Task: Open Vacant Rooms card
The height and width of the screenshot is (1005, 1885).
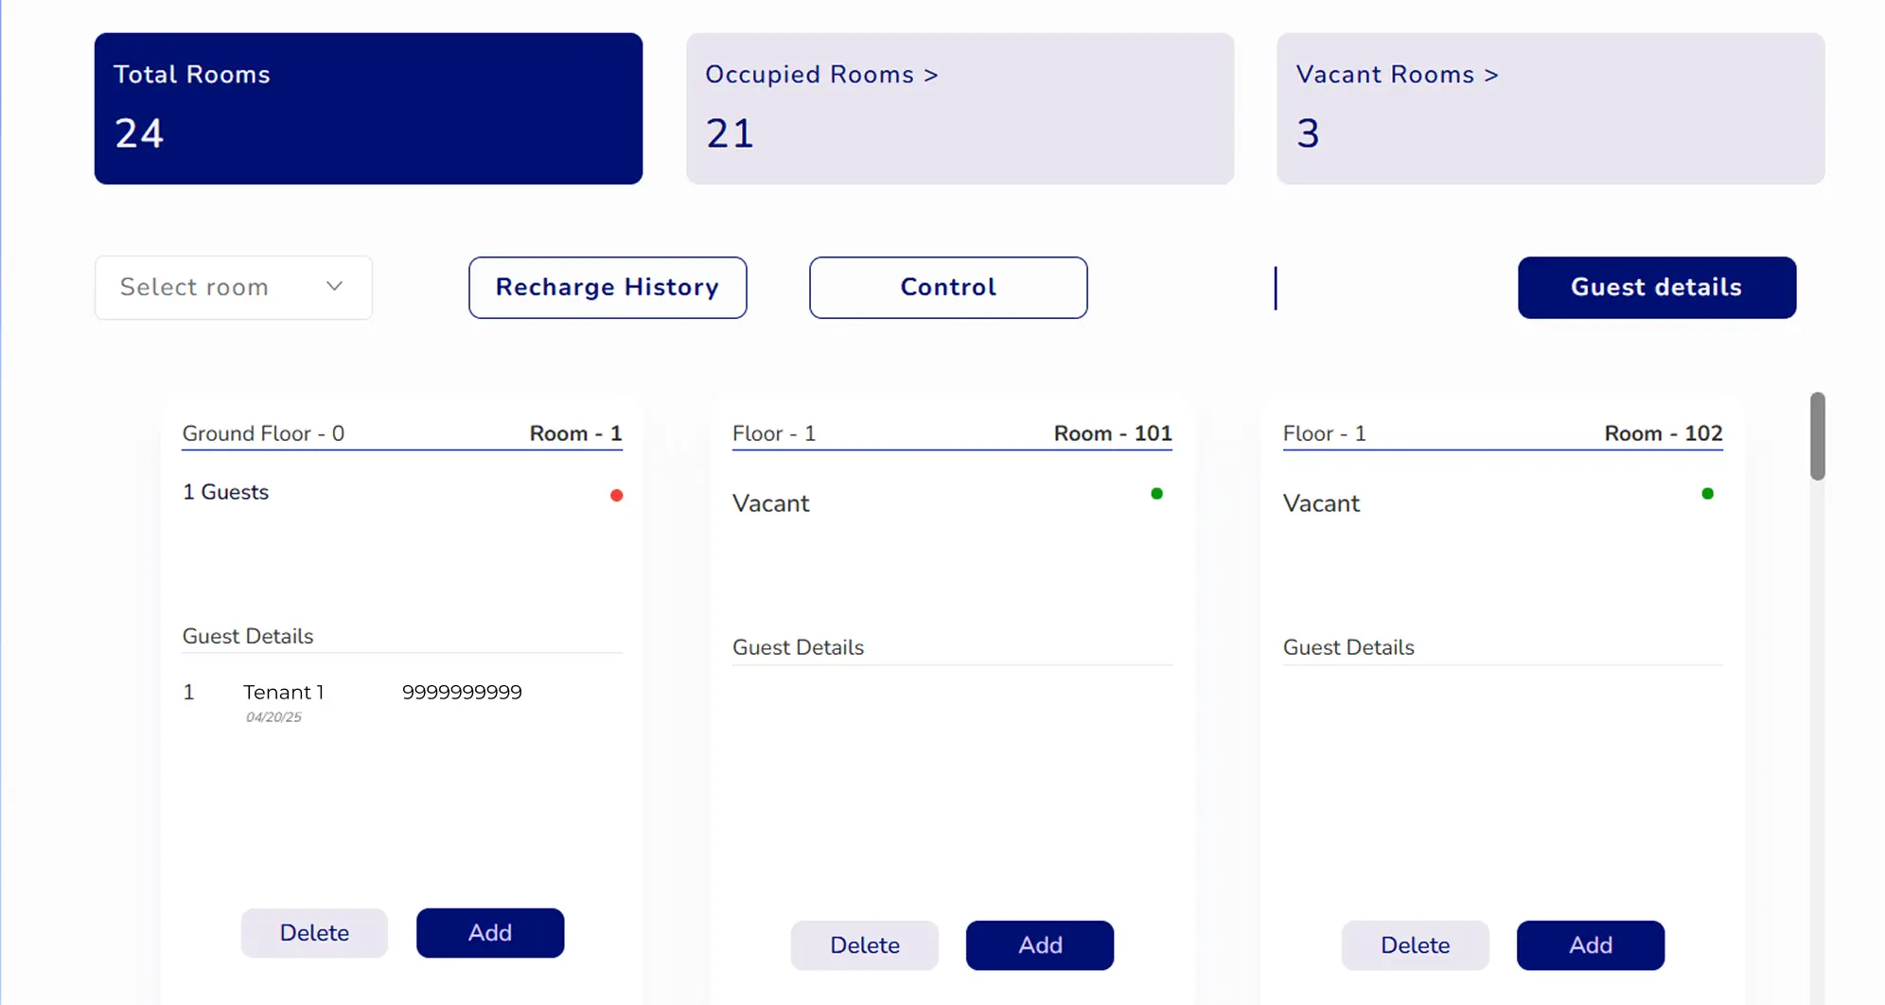Action: pos(1550,108)
